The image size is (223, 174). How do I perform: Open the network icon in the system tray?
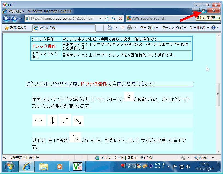coord(181,166)
